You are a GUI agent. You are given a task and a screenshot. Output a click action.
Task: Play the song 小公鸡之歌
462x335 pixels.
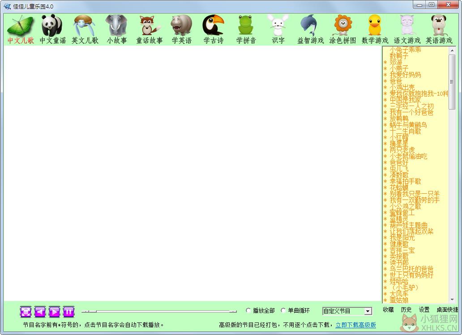click(405, 206)
